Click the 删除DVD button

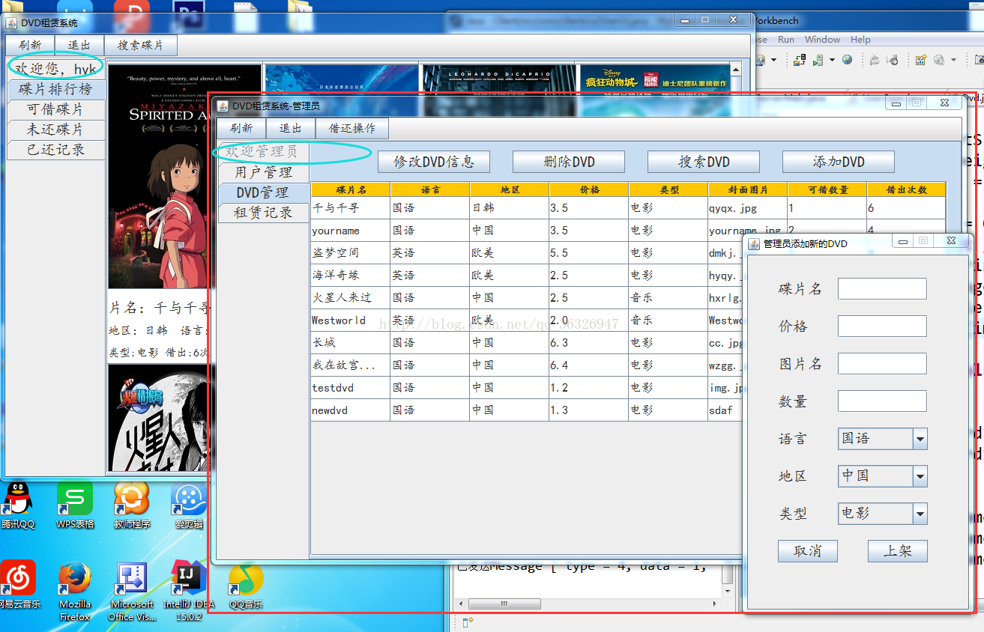569,162
